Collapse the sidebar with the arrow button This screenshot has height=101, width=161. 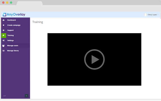click(27, 96)
